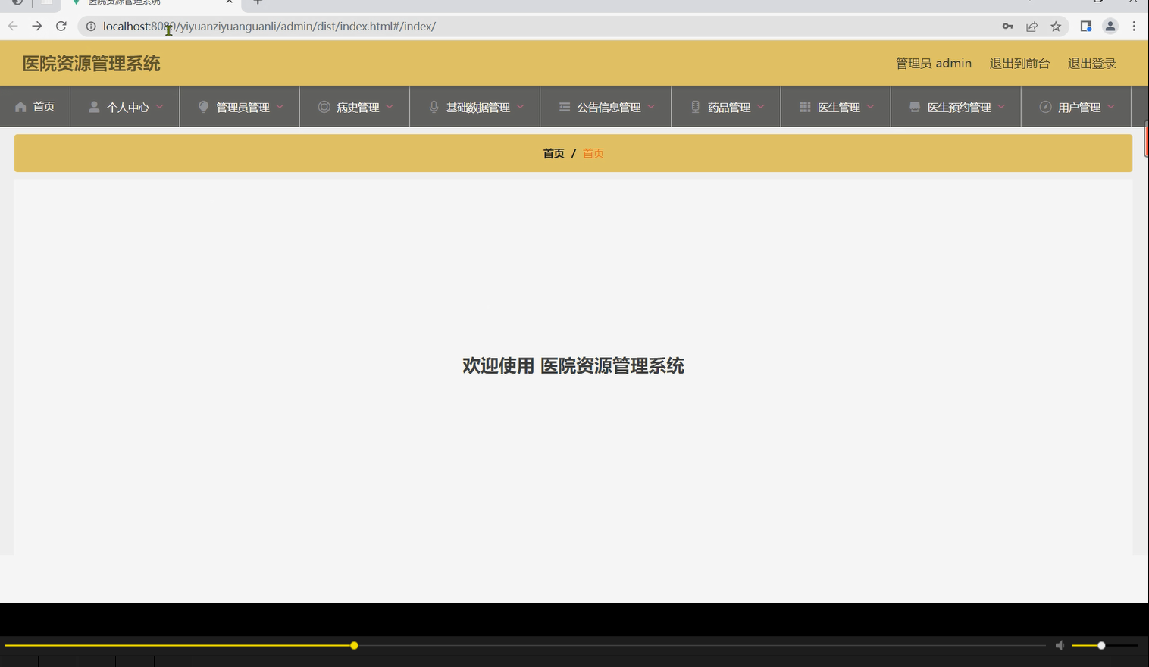The image size is (1149, 667).
Task: Expand the 个人中心 dropdown arrow
Action: coord(160,107)
